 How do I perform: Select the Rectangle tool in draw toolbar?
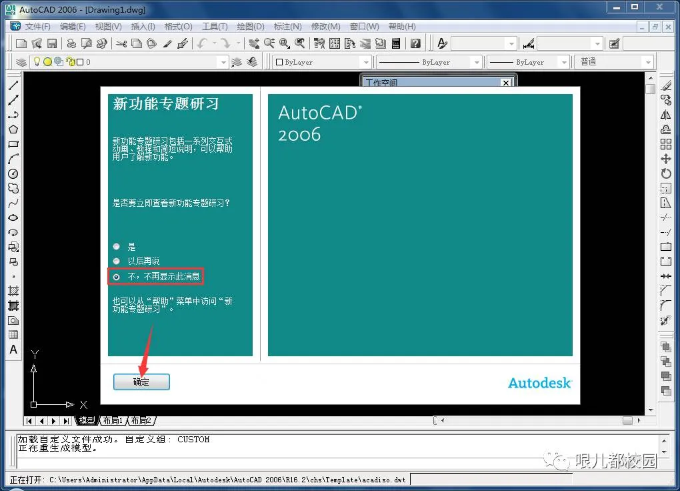(x=13, y=144)
